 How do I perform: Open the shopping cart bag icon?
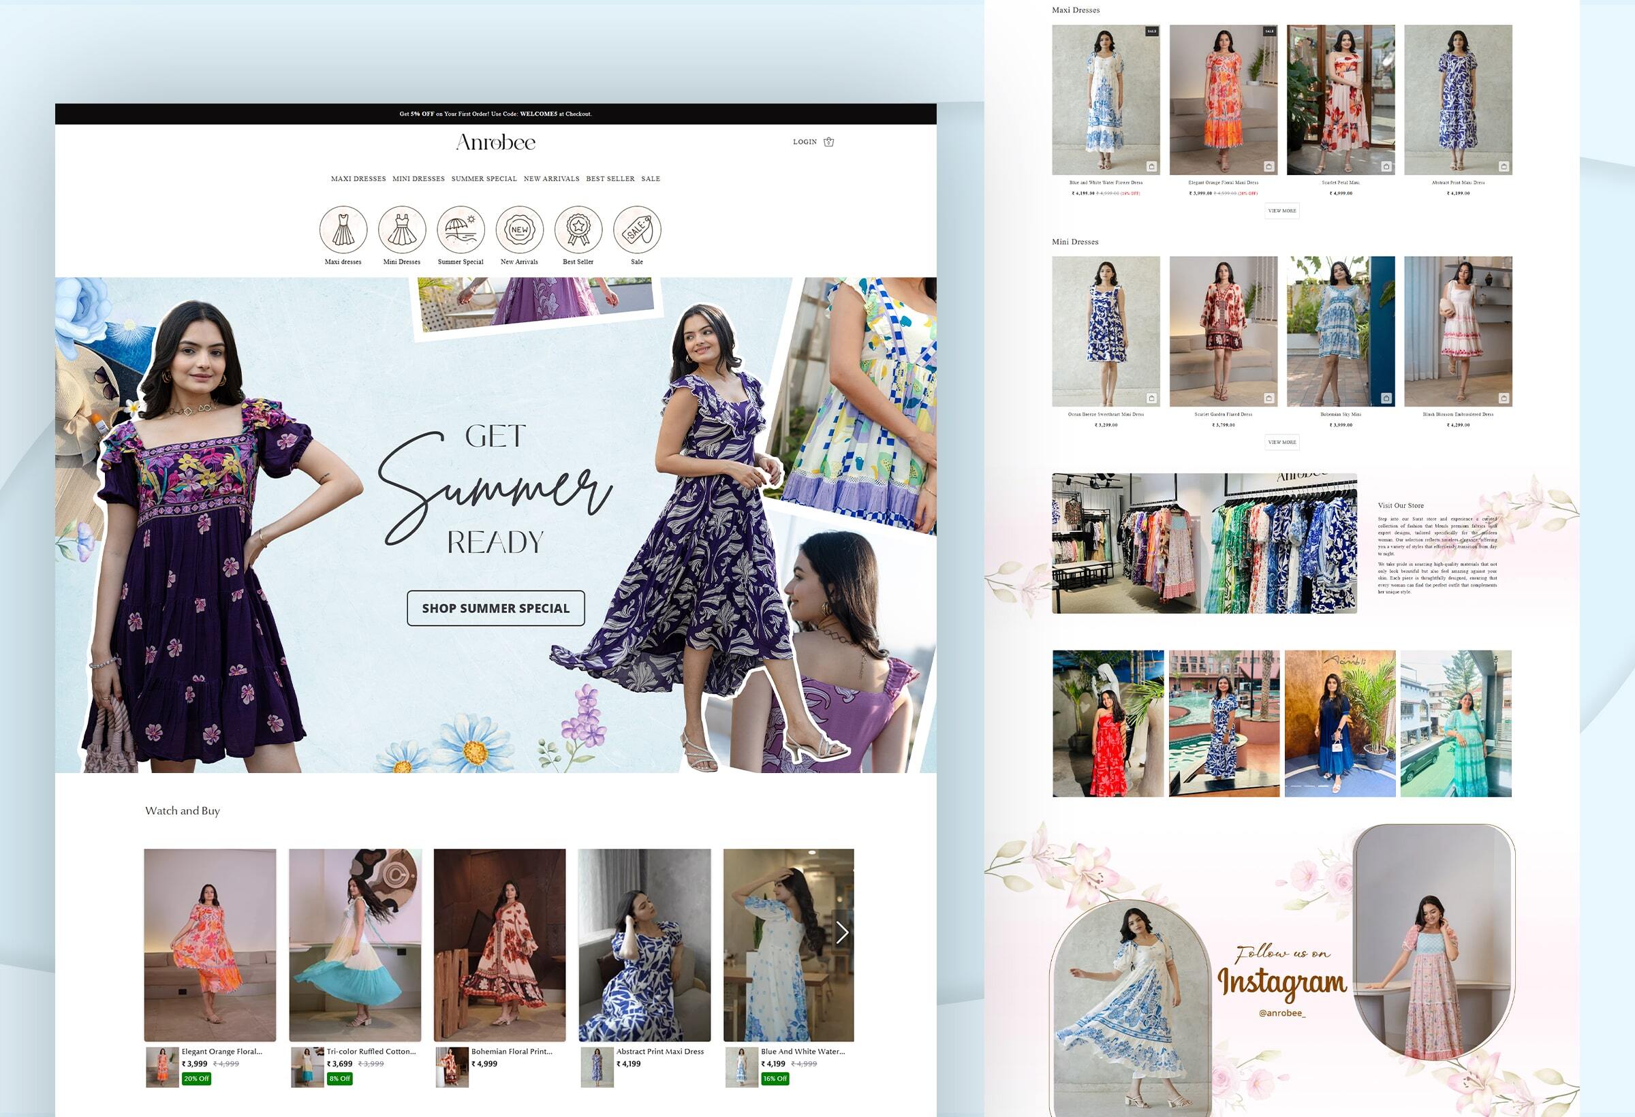(829, 142)
